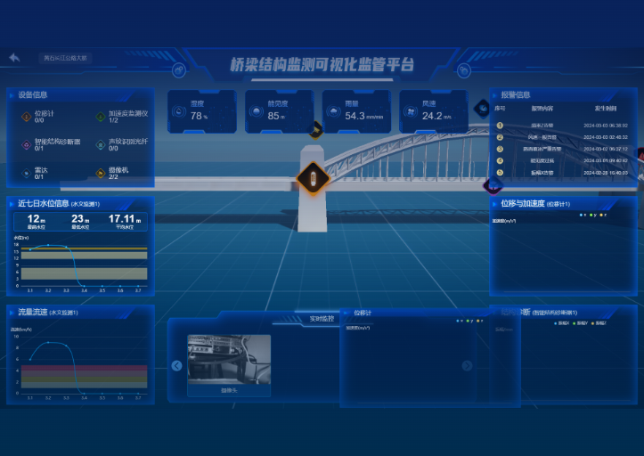Toggle the y series in 位移与加速度 legend
644x456 pixels.
tap(593, 215)
